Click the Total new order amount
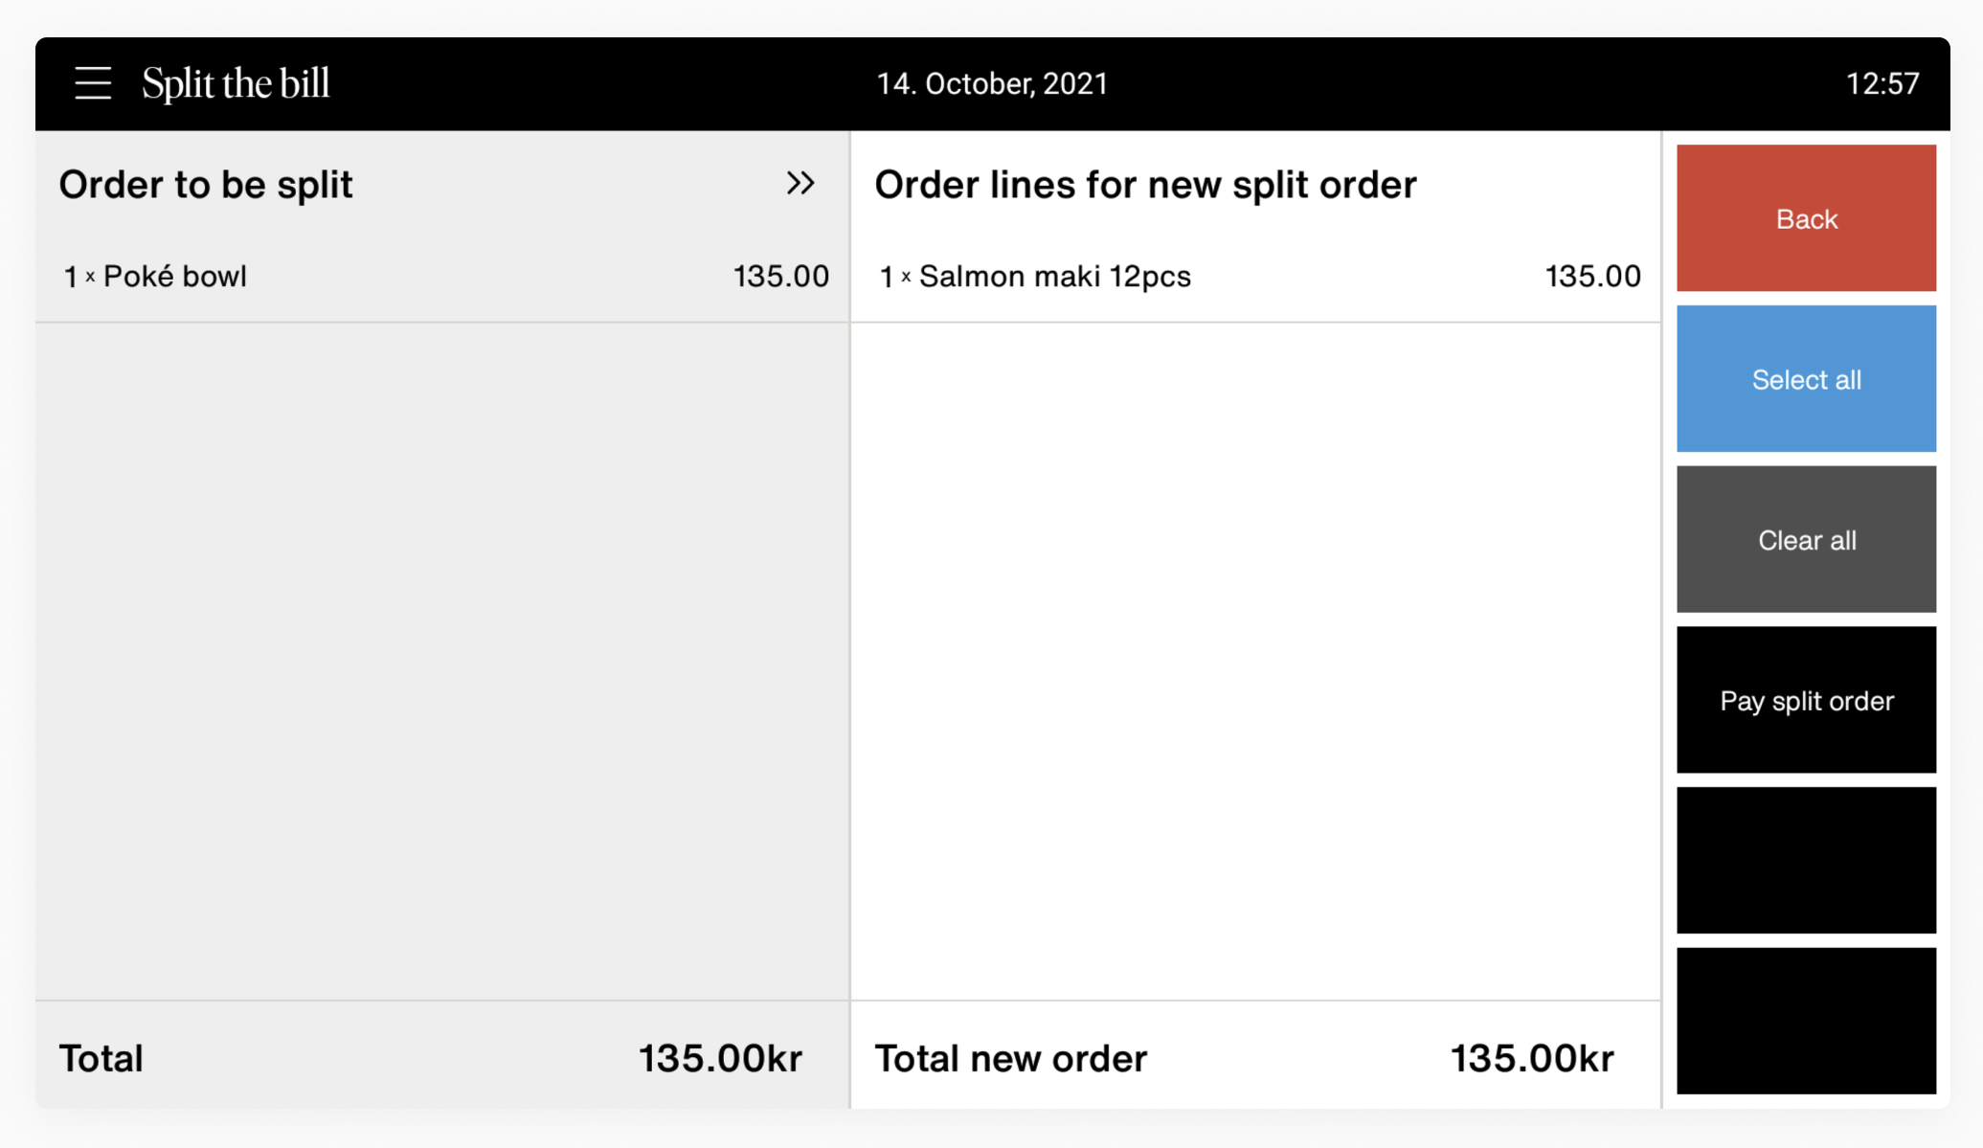1983x1148 pixels. coord(1531,1058)
